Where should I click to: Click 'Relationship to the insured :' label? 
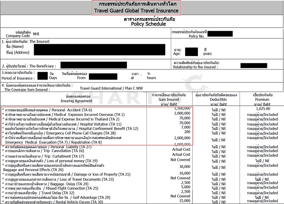pyautogui.click(x=196, y=67)
